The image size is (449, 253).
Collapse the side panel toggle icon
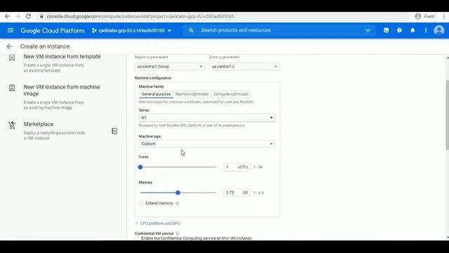114,131
